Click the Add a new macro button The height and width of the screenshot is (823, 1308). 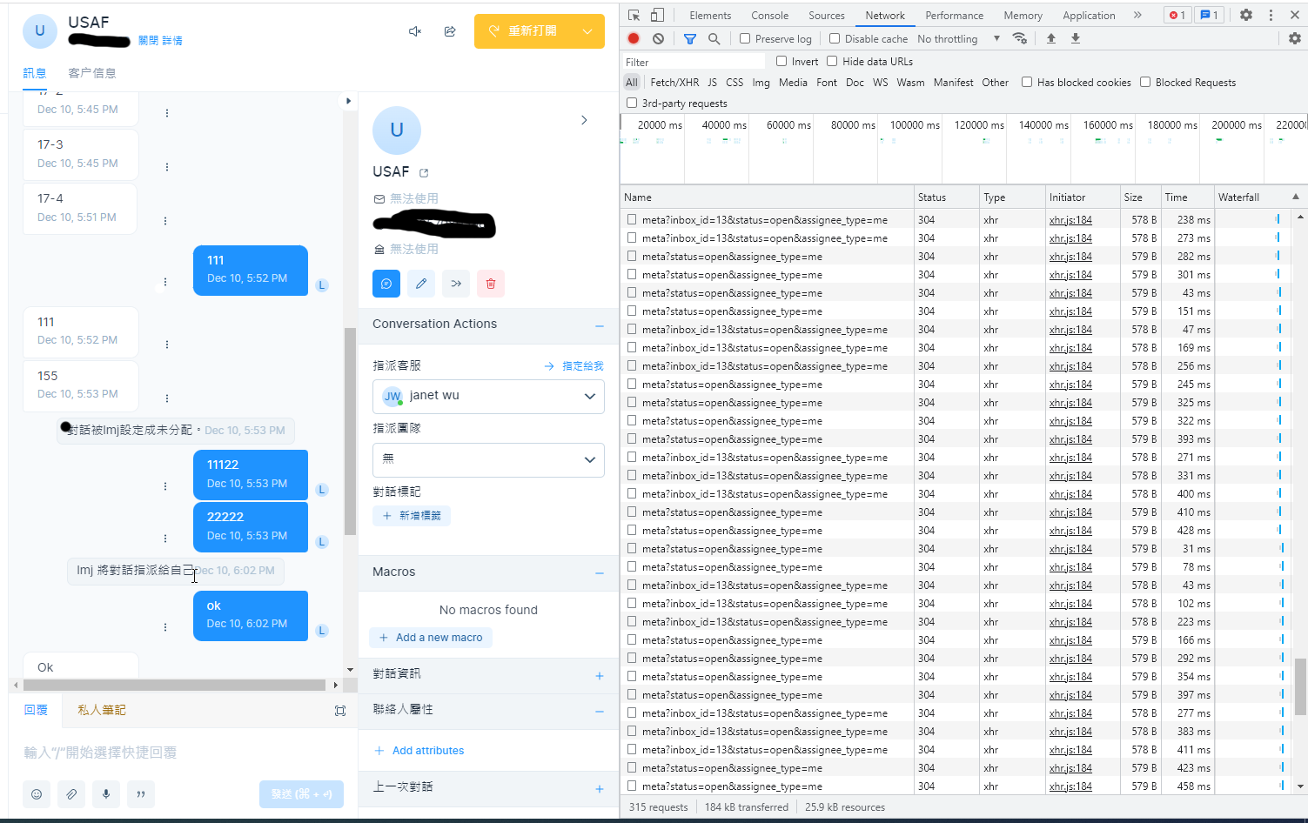coord(430,637)
